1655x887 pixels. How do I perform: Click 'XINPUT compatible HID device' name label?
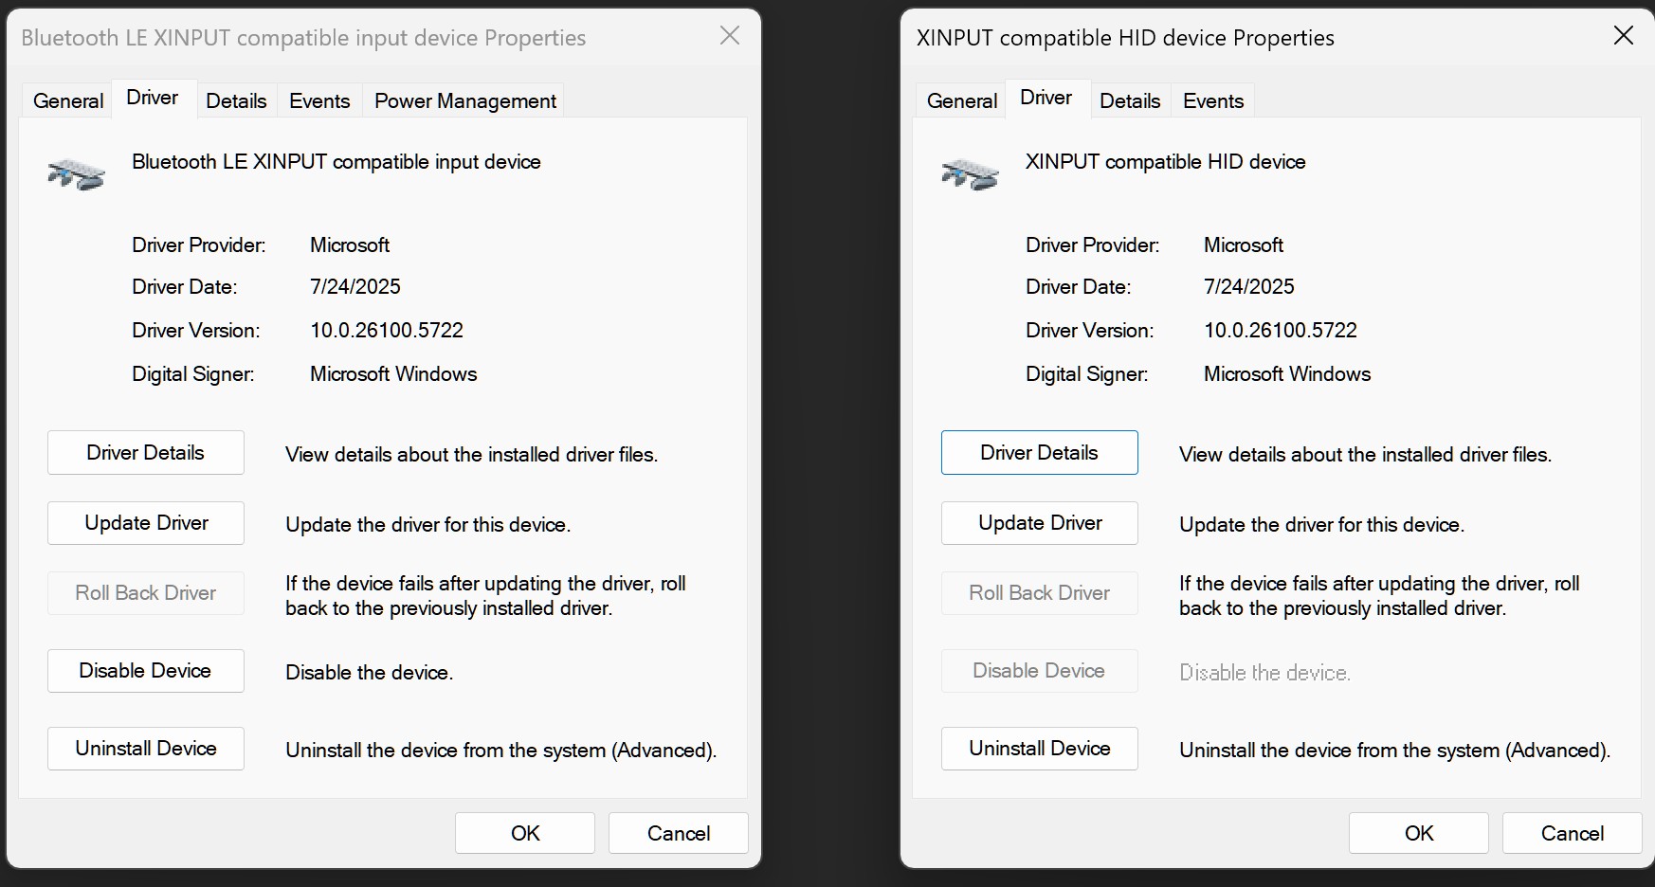click(x=1166, y=162)
